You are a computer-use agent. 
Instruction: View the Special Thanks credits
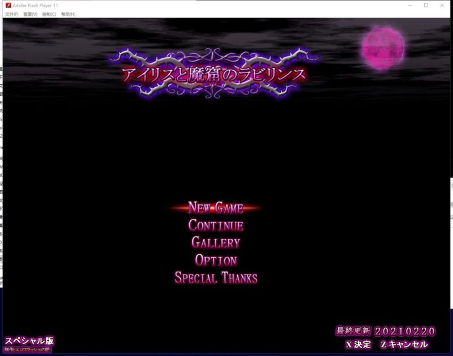[x=216, y=278]
